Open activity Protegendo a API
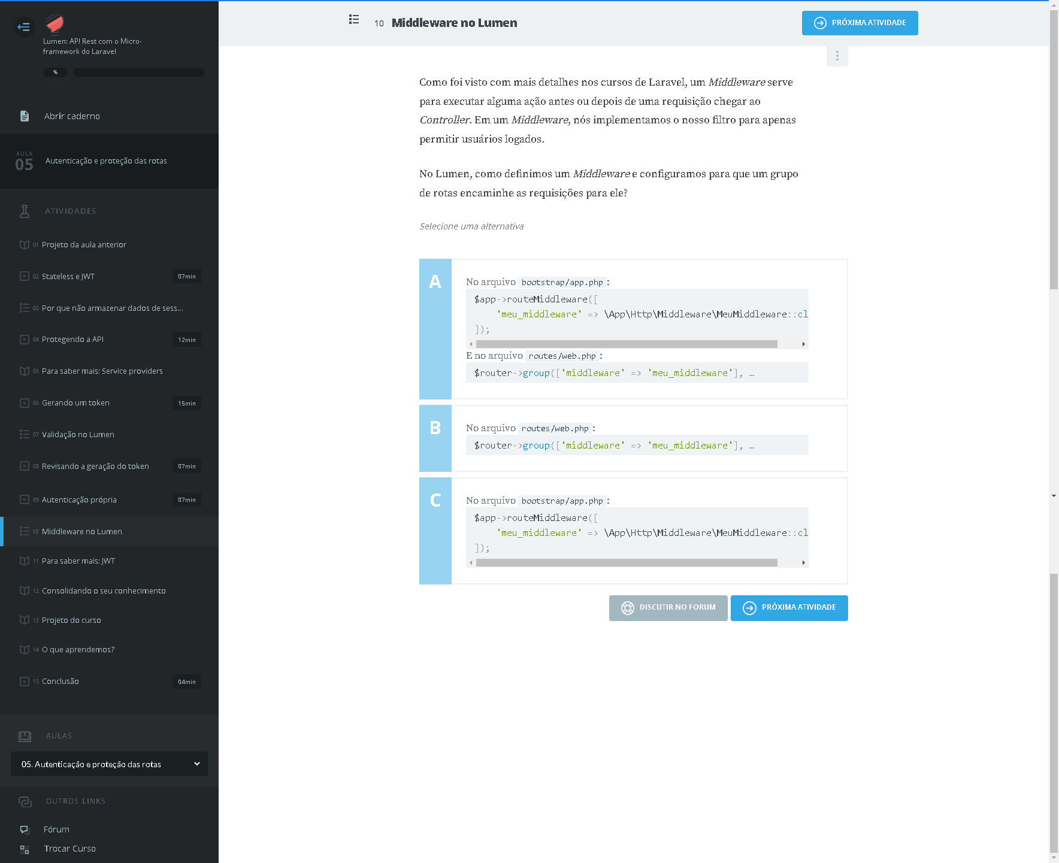Screen dimensions: 1059x863 (x=72, y=340)
